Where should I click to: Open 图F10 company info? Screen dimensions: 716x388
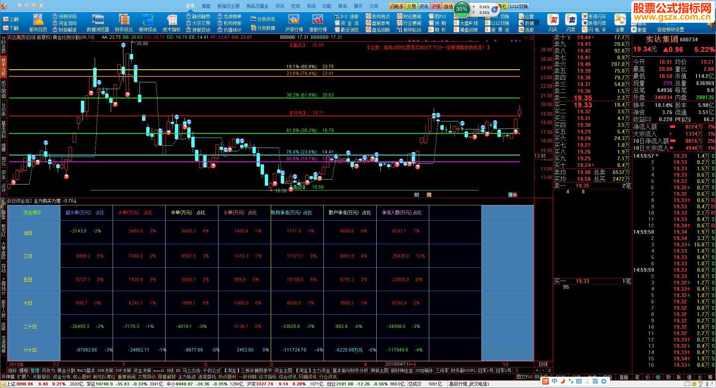[x=437, y=16]
